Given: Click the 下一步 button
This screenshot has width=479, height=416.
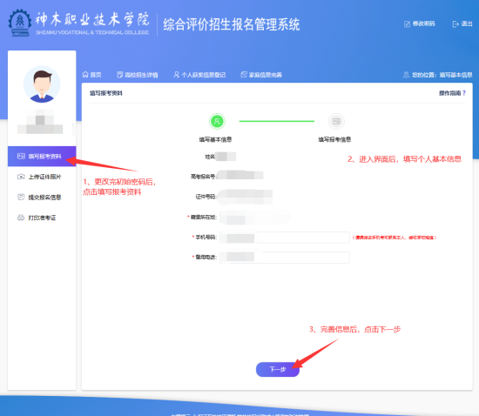Looking at the screenshot, I should click(x=278, y=369).
